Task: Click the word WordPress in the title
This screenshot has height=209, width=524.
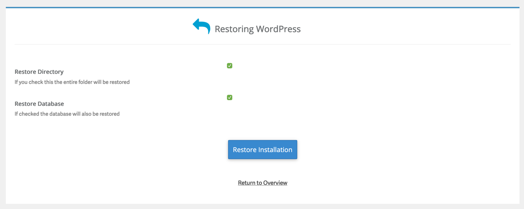Action: (x=279, y=29)
